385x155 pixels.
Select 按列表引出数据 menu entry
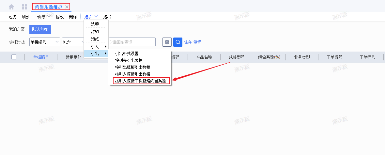pyautogui.click(x=129, y=60)
